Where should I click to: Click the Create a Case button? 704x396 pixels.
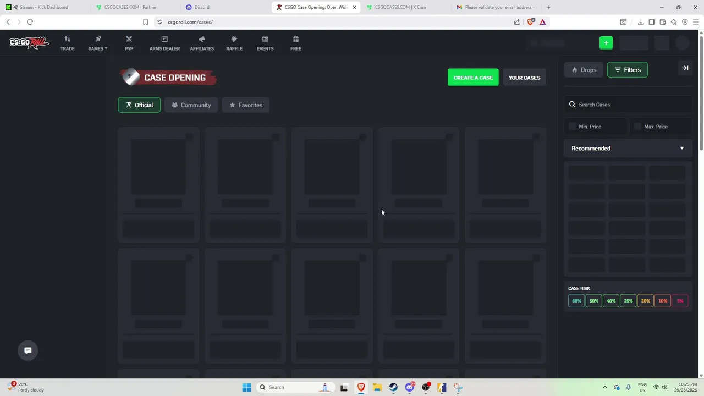[x=473, y=78]
